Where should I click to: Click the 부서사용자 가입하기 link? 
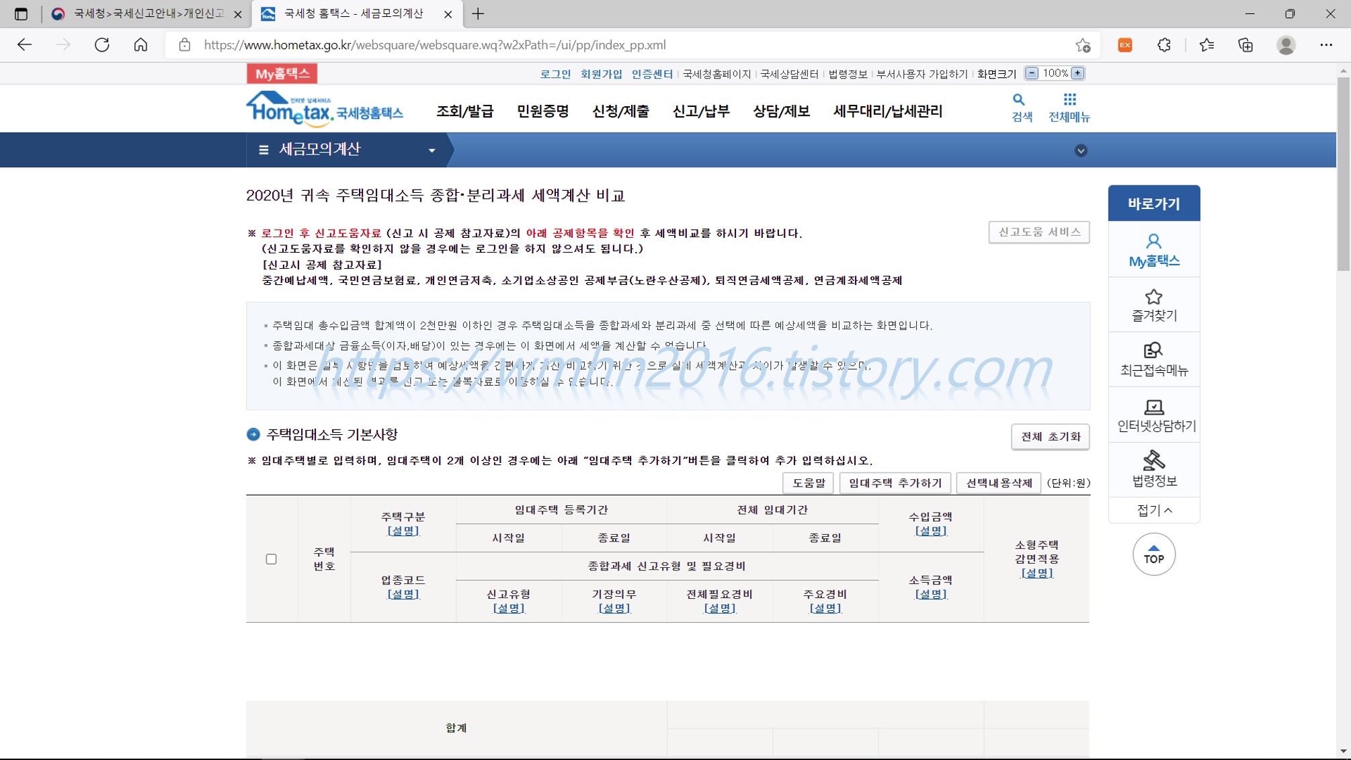pyautogui.click(x=922, y=74)
